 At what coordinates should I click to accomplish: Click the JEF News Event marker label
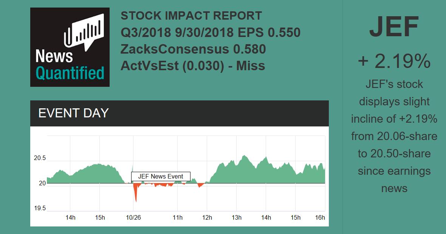tap(161, 176)
